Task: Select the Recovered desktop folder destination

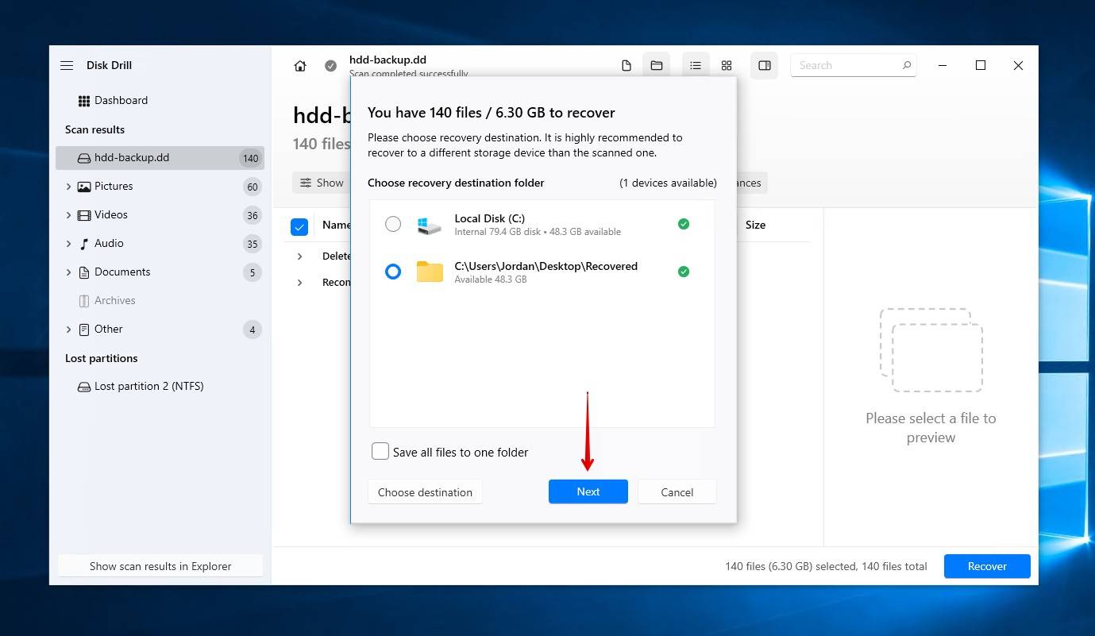Action: point(393,271)
